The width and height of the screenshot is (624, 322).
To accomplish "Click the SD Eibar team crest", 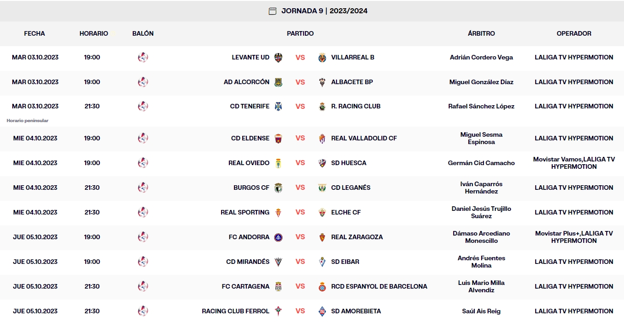I will 322,262.
